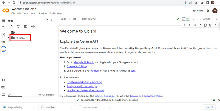Open the Runtime menu
220x111 pixels.
click(x=43, y=13)
